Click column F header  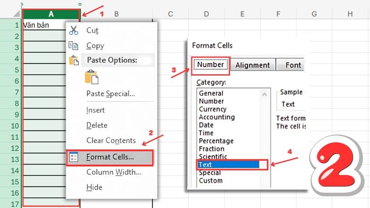[x=278, y=14]
